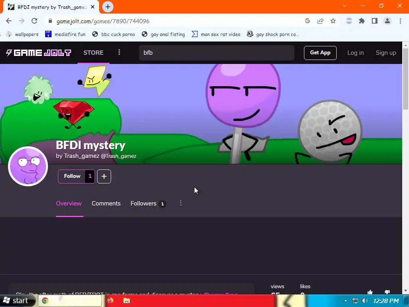Open a new tab with plus button

pos(108,7)
